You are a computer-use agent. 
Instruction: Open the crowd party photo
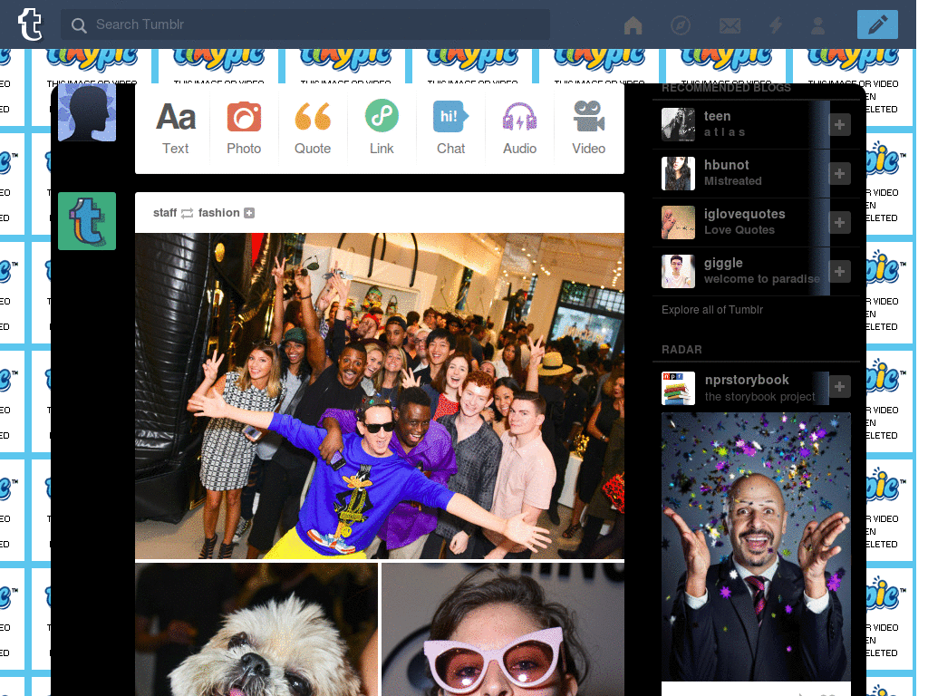coord(380,395)
